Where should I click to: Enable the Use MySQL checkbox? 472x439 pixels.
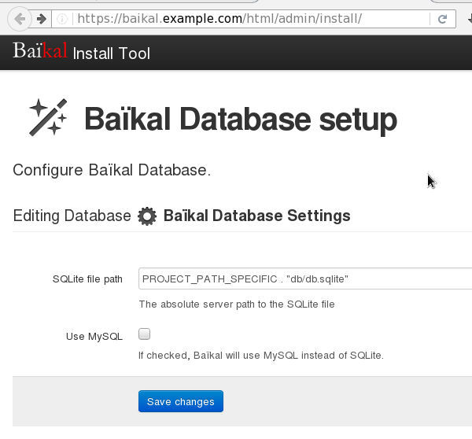144,334
